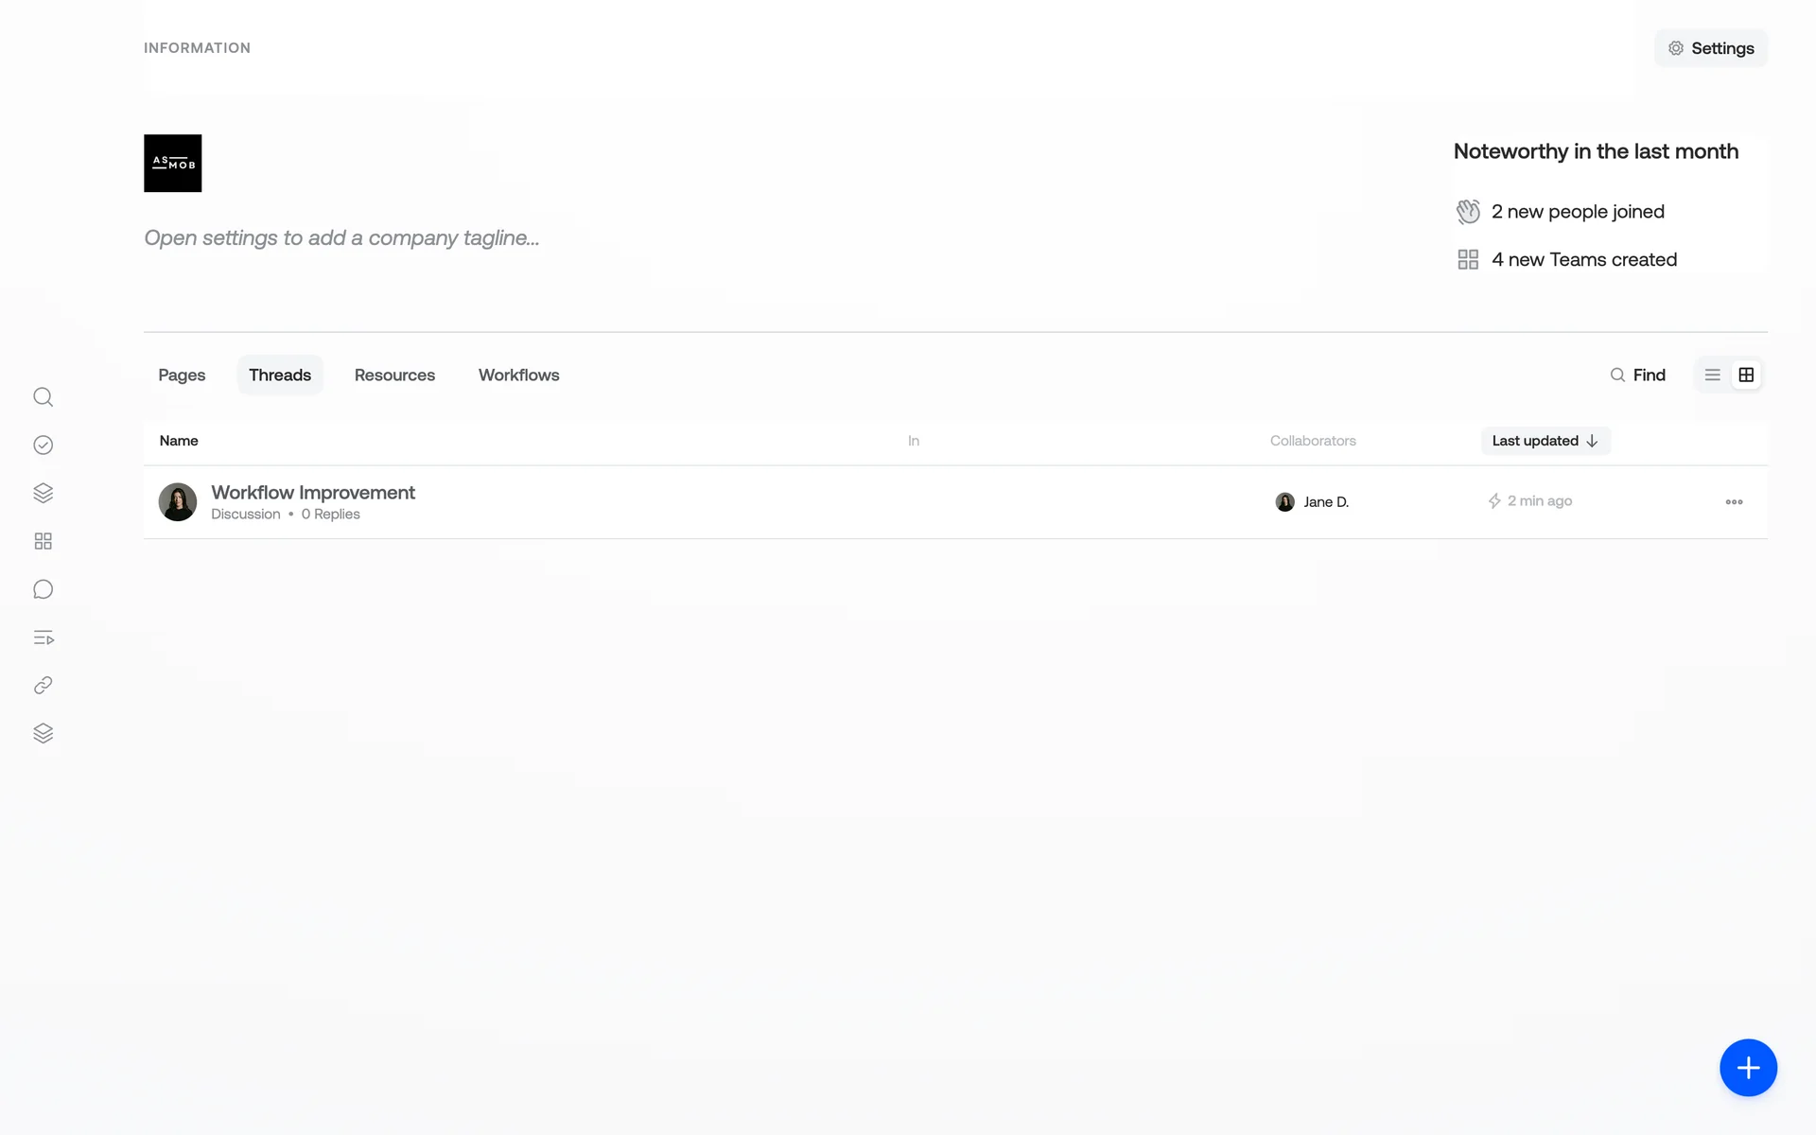This screenshot has height=1135, width=1816.
Task: Open the chain link icon in sidebar
Action: (x=43, y=686)
